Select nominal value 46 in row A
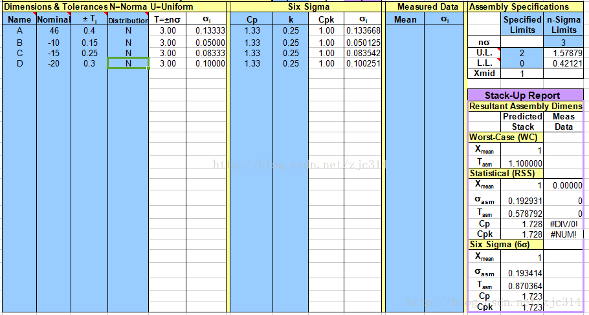589x315 pixels. 54,31
